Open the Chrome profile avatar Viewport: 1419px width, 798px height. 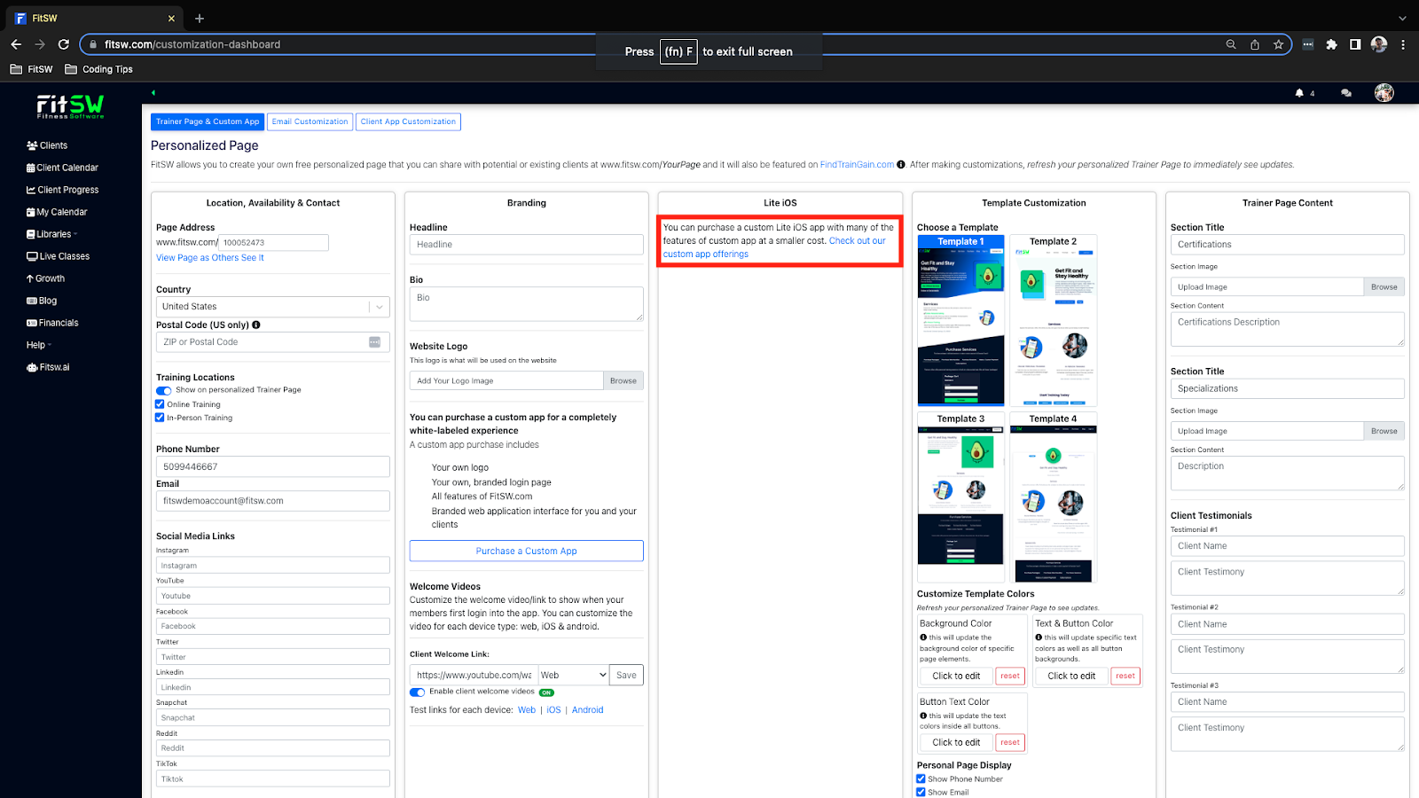pyautogui.click(x=1379, y=44)
